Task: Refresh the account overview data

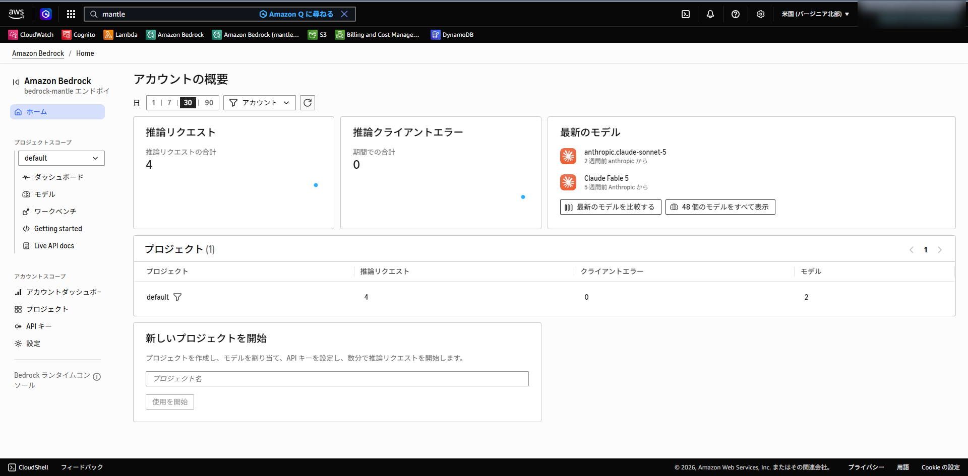Action: pyautogui.click(x=308, y=103)
